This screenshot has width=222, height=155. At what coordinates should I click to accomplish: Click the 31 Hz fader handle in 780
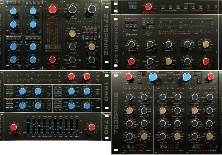(28, 122)
